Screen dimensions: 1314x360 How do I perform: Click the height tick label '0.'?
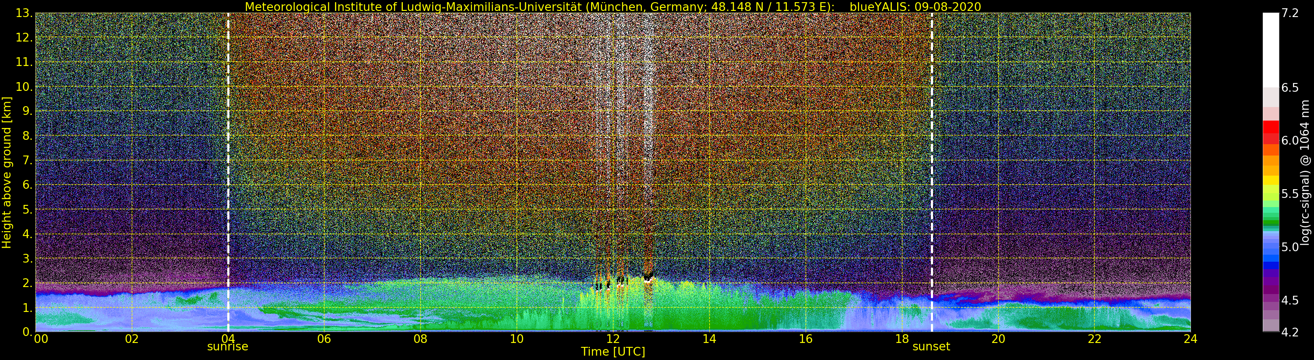(28, 332)
